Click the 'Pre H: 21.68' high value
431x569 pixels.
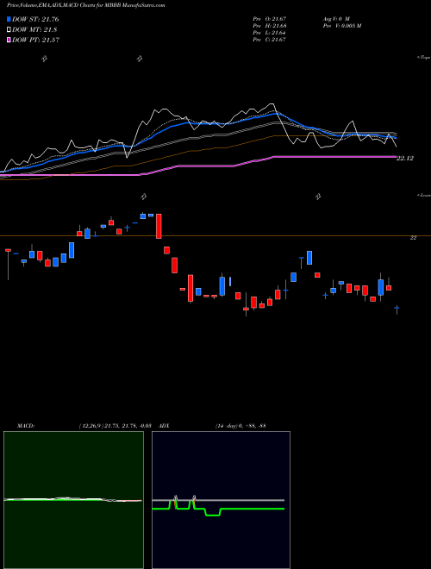tap(269, 26)
